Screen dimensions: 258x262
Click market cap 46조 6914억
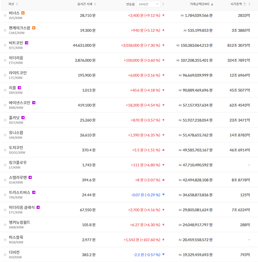pyautogui.click(x=240, y=150)
